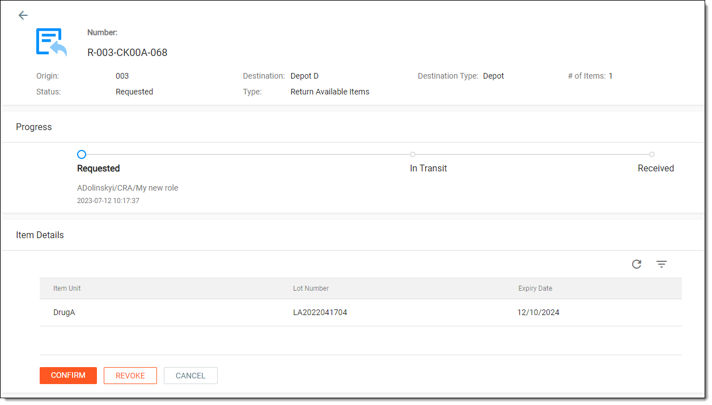Select the DrugA item unit cell
712x405 pixels.
click(64, 312)
